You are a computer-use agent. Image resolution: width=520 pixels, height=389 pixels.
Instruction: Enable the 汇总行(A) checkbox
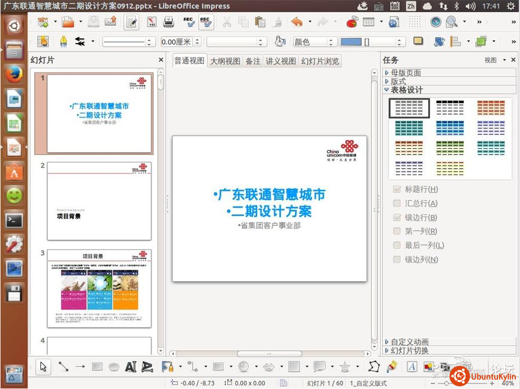tap(397, 203)
